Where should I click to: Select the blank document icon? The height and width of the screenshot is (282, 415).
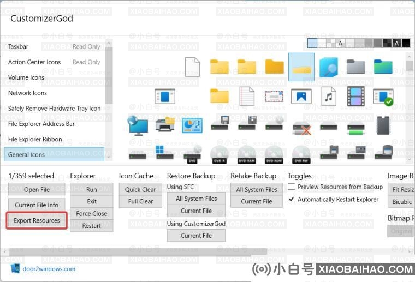click(192, 67)
